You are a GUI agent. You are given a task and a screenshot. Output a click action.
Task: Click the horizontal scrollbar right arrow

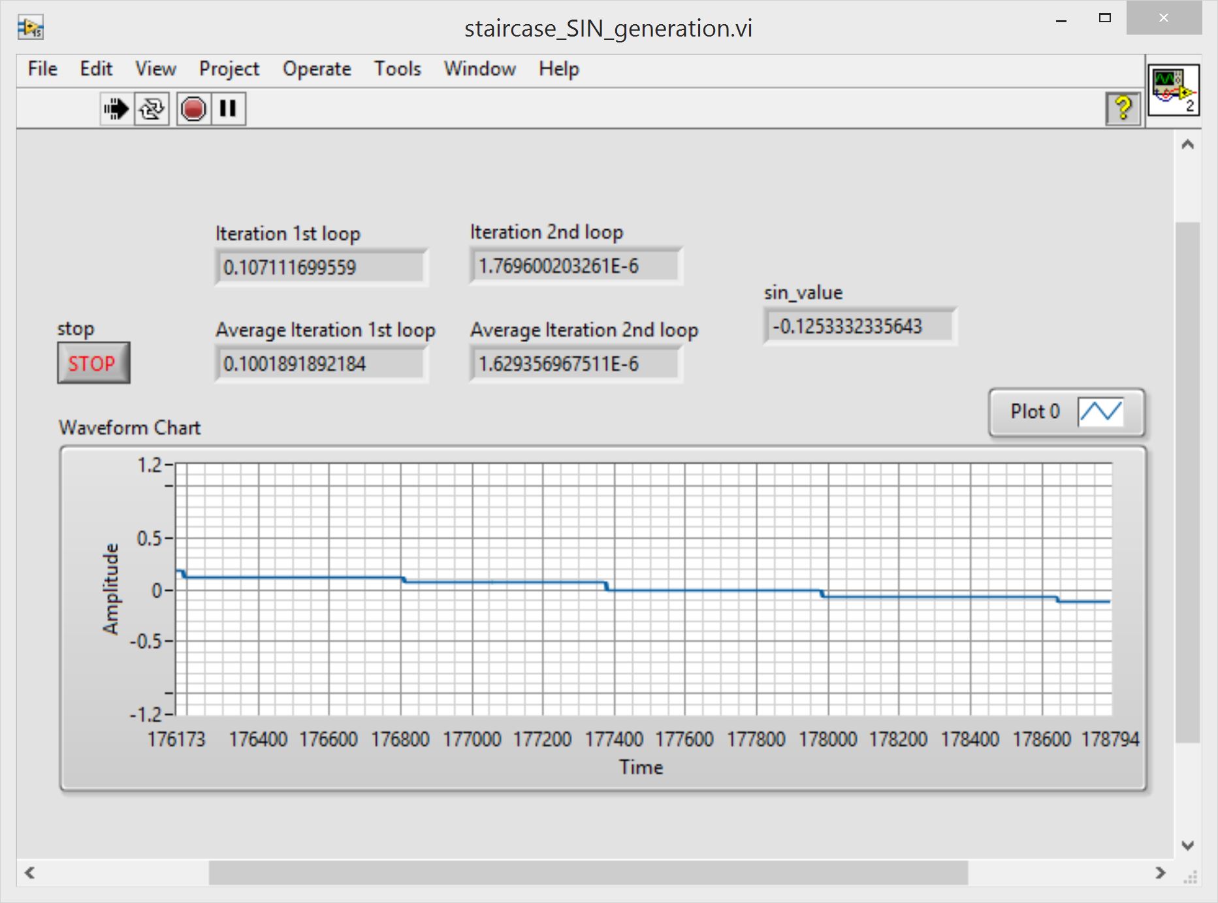[1161, 873]
